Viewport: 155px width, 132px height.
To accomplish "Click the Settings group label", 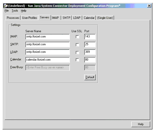I will [16, 25].
